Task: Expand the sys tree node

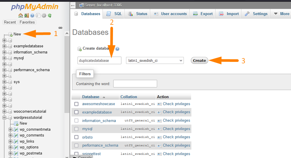Action: coord(4,82)
